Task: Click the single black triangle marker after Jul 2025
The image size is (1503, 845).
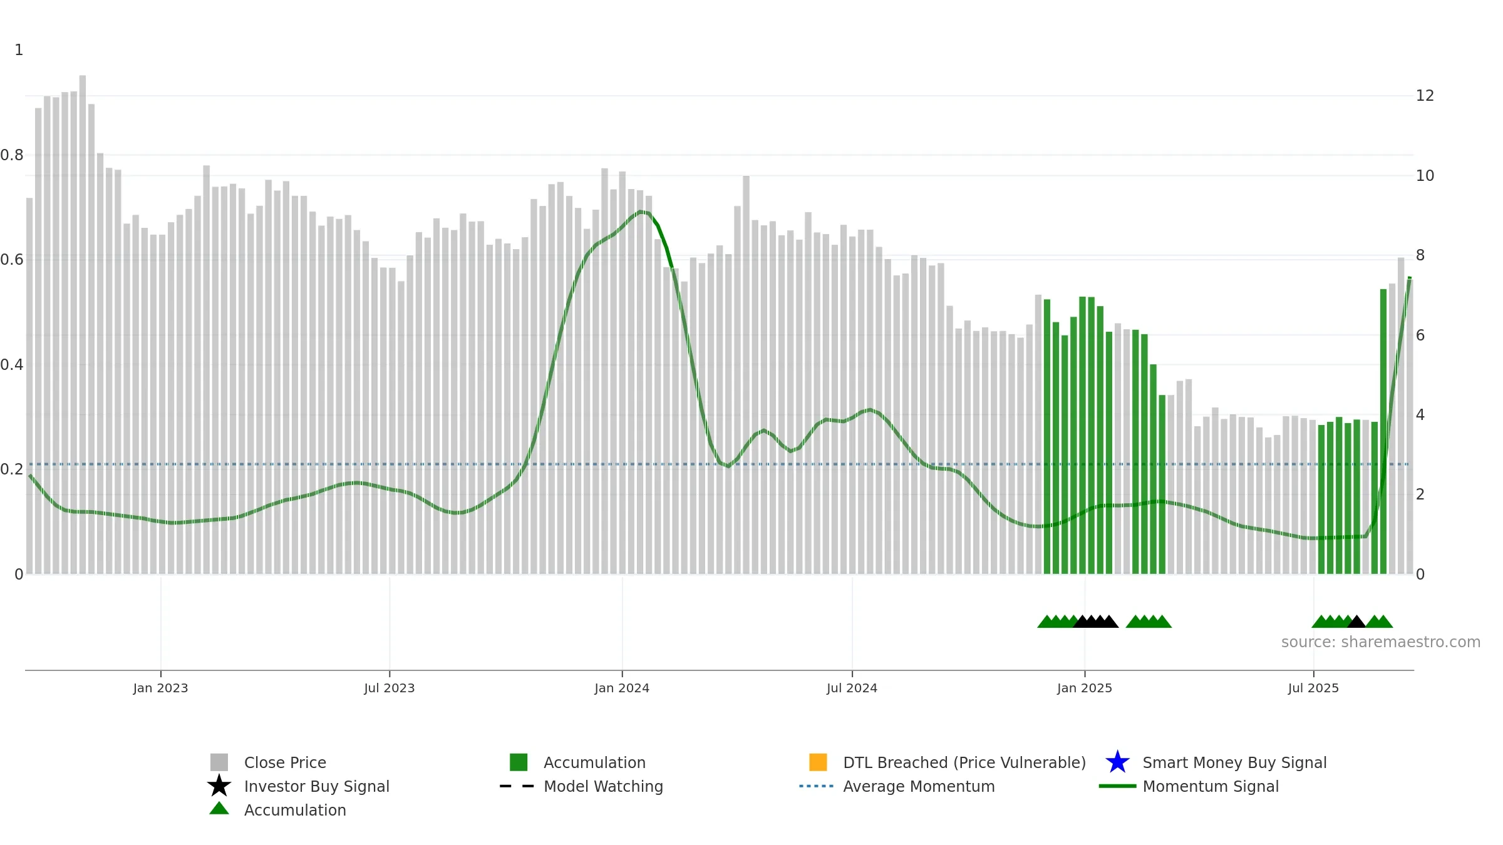Action: [x=1356, y=622]
